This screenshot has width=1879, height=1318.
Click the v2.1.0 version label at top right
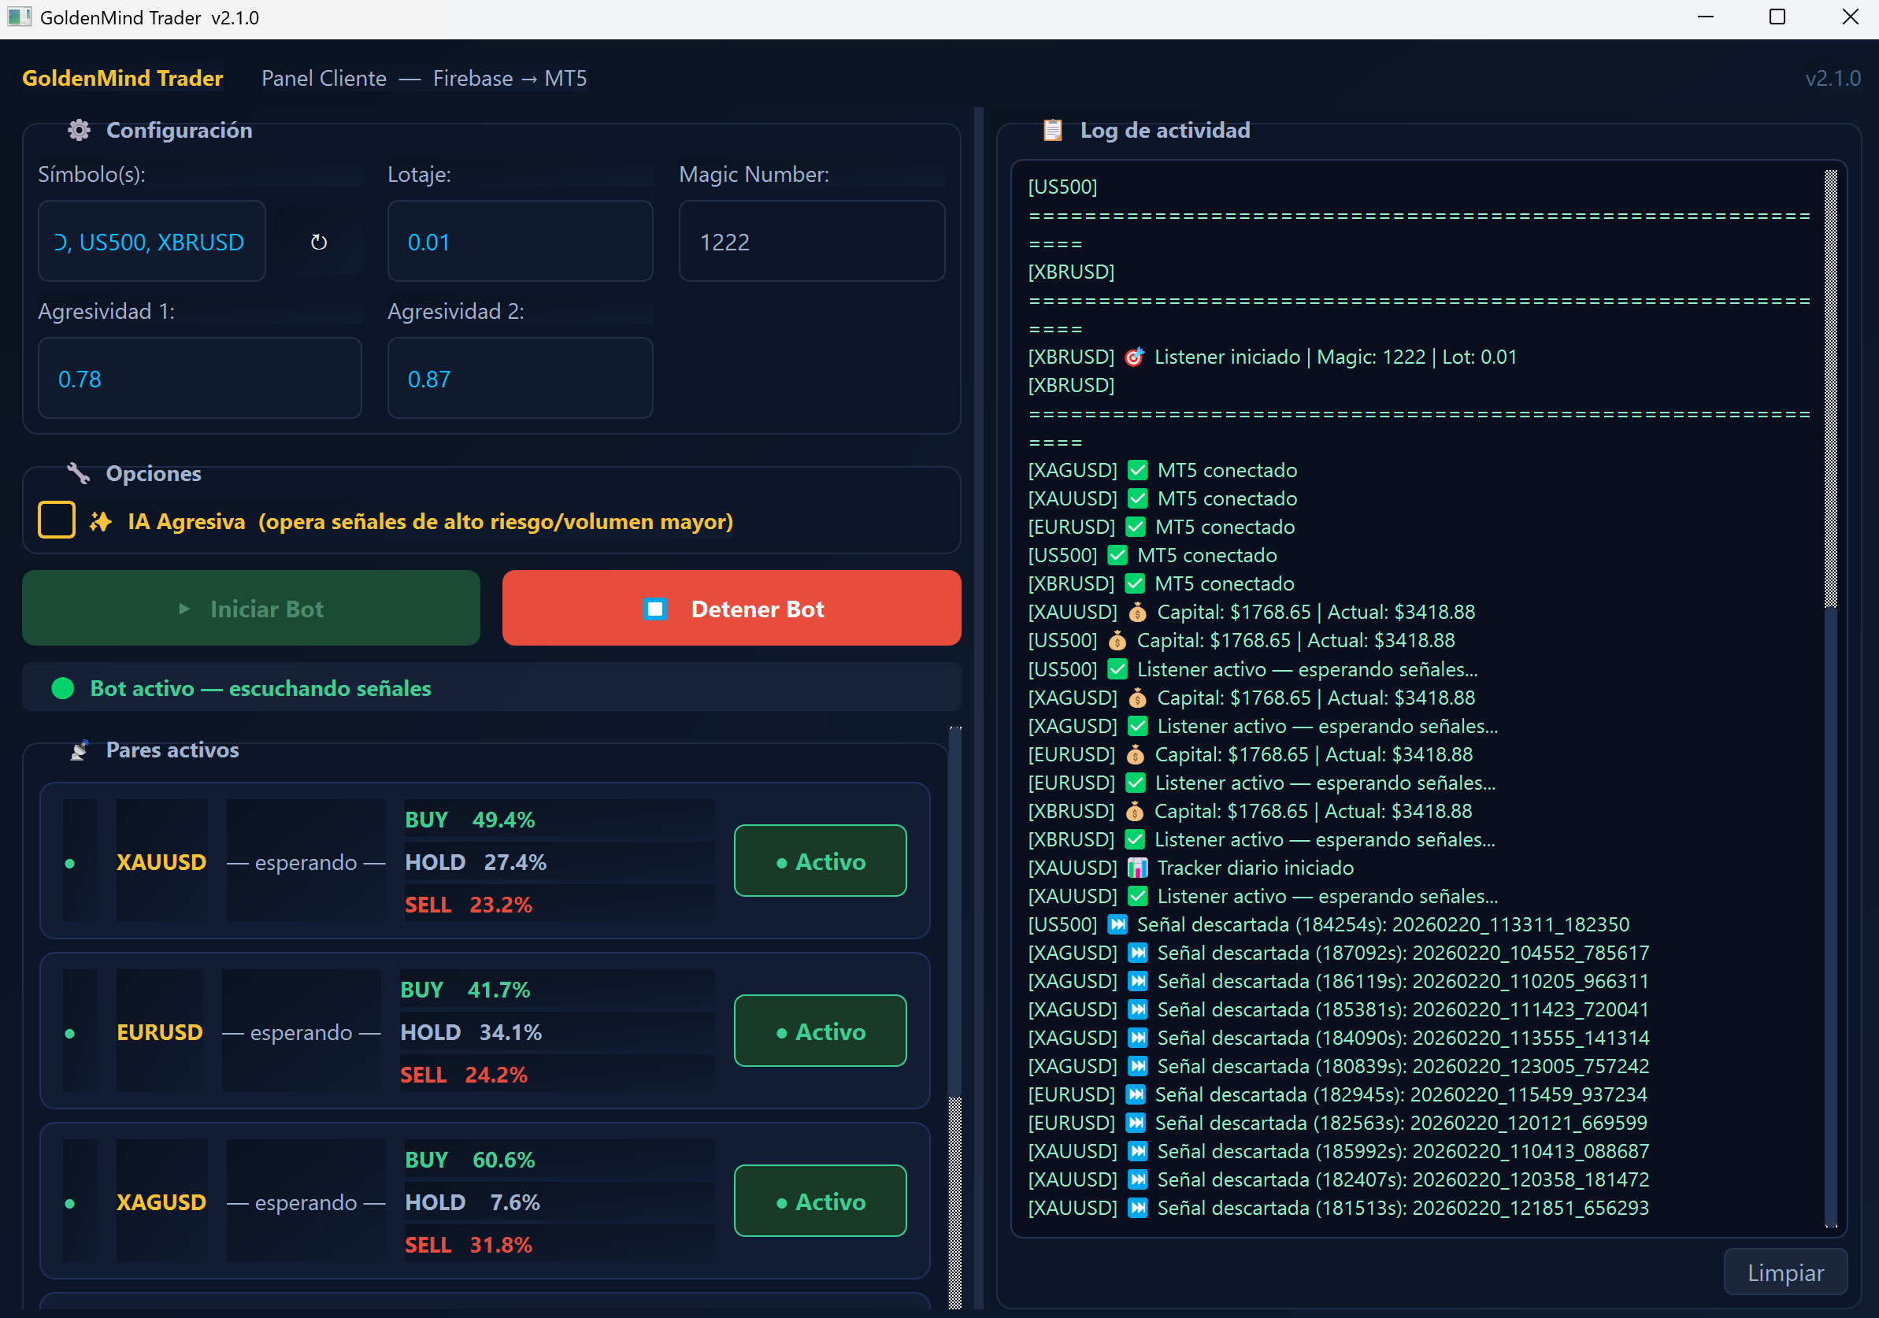pos(1833,79)
